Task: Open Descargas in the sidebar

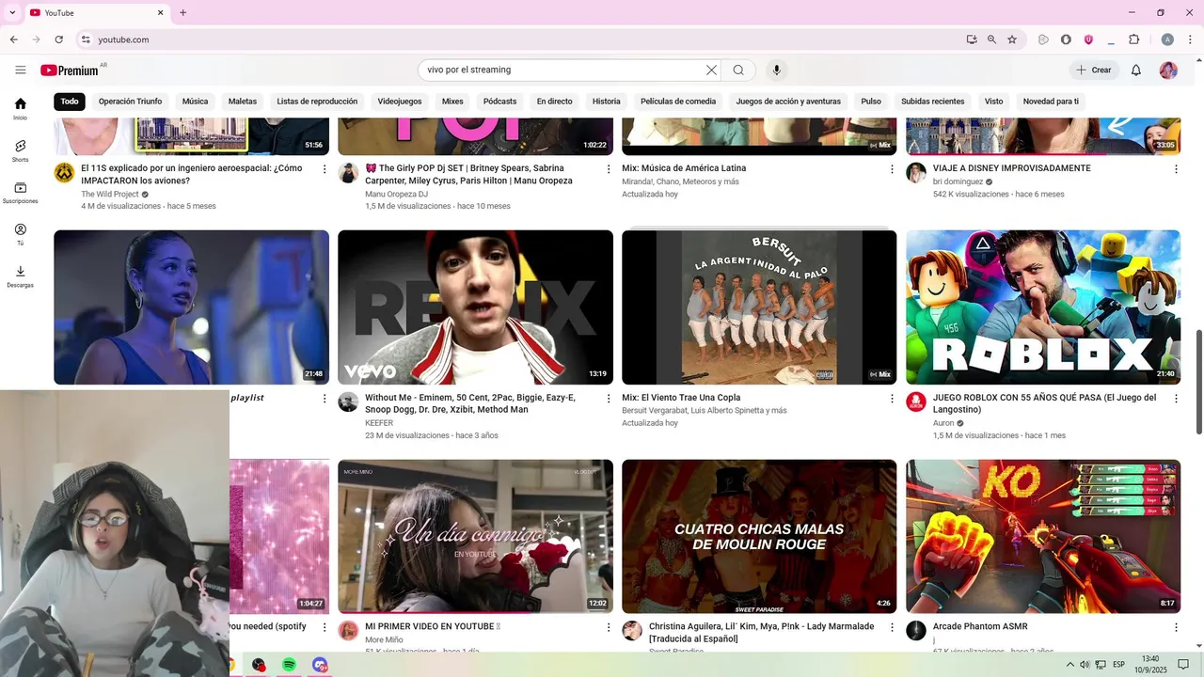Action: pyautogui.click(x=21, y=276)
